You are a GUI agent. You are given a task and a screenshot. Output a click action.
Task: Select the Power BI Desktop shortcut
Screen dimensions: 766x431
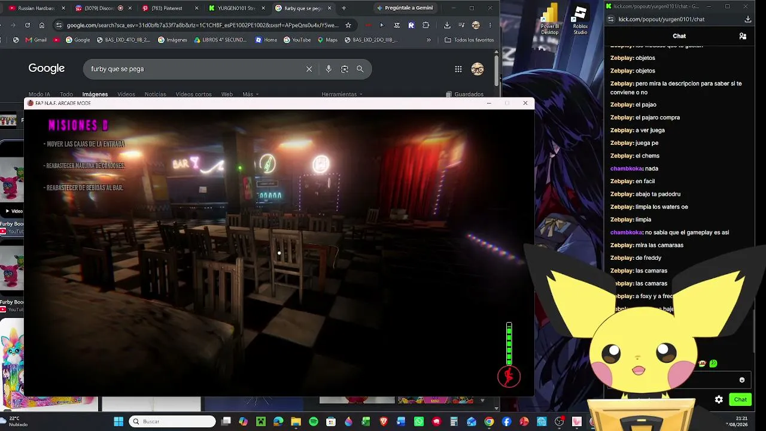tap(550, 19)
